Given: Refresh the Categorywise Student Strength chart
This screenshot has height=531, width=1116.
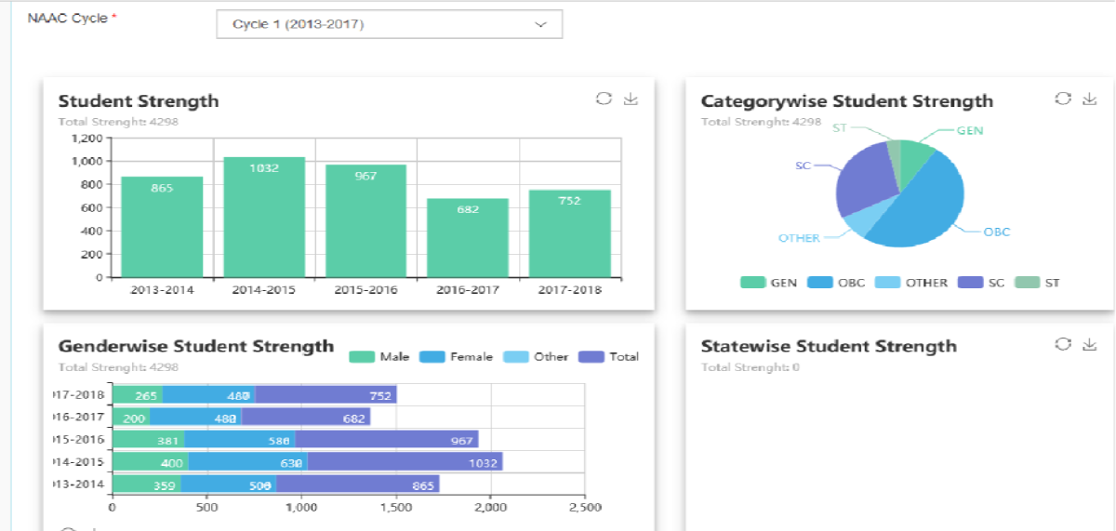Looking at the screenshot, I should point(1063,100).
